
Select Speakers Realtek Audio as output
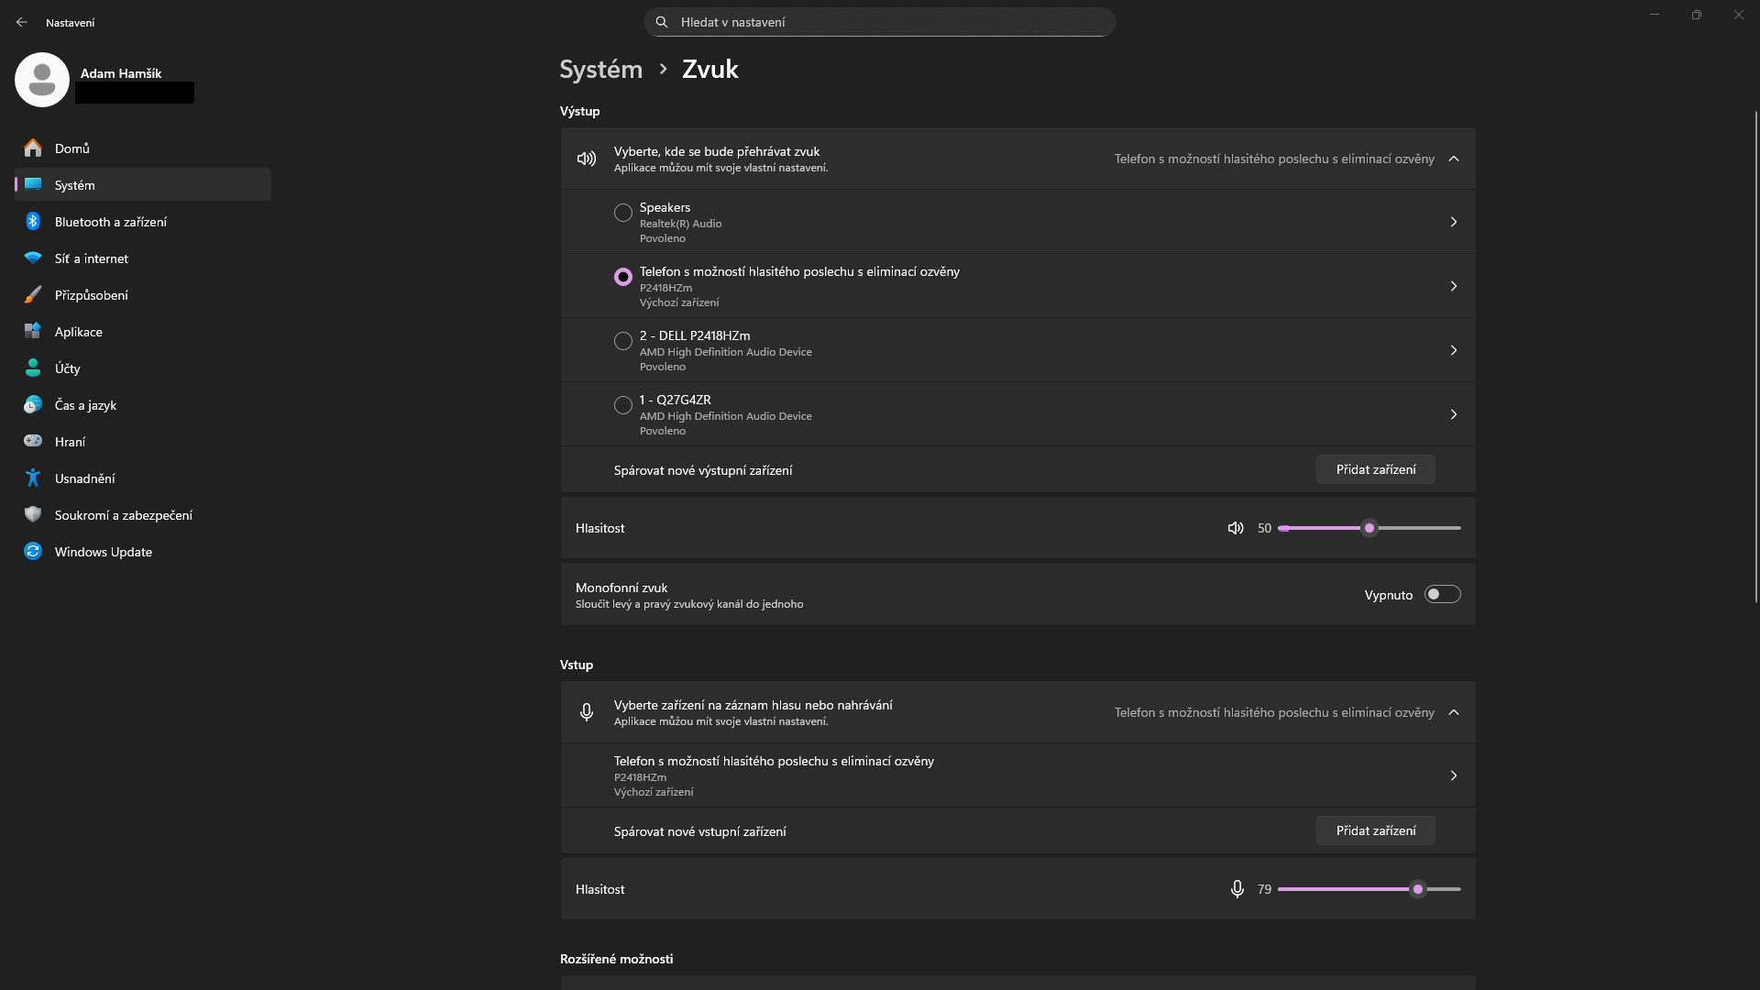pyautogui.click(x=623, y=213)
